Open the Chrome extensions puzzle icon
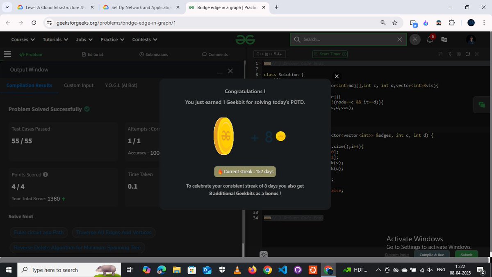This screenshot has height=277, width=492. pos(452,23)
